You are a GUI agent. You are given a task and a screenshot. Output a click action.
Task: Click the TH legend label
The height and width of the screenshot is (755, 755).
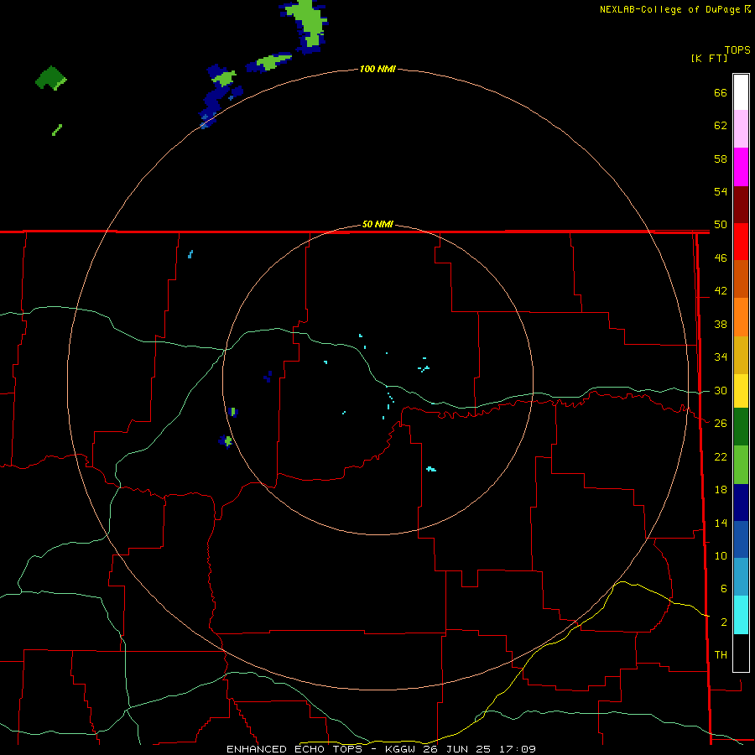721,654
